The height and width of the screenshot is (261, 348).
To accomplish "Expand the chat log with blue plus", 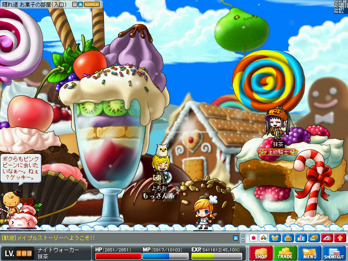I will coord(236,238).
